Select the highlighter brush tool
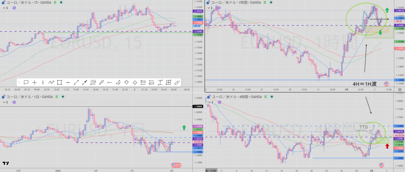Viewport: 405px width, 172px height. click(x=177, y=82)
